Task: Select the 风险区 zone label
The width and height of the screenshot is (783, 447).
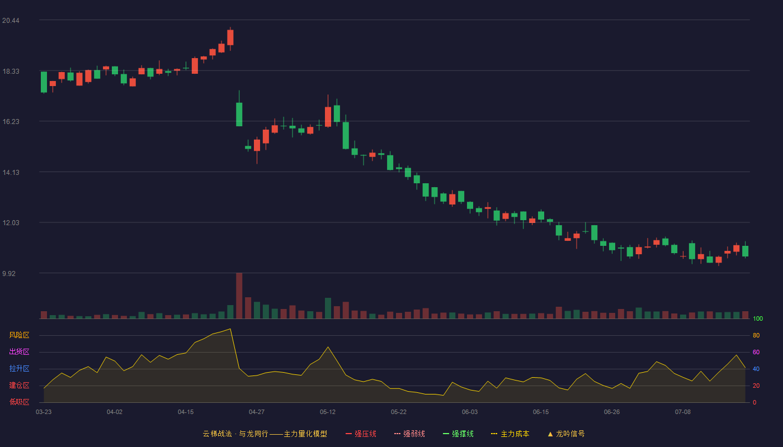Action: pos(19,335)
